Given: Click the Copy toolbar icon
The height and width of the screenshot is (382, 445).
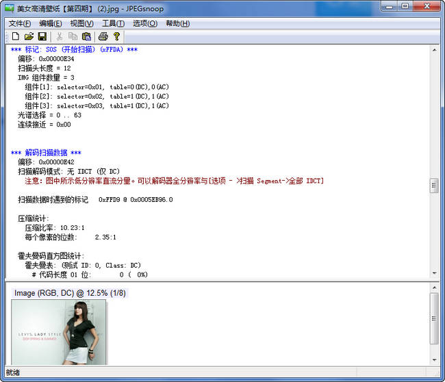Looking at the screenshot, I should (x=73, y=36).
